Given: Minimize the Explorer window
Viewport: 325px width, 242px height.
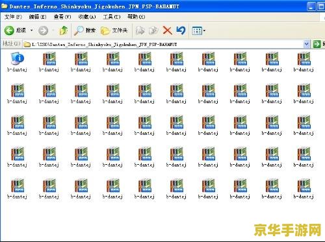Looking at the screenshot, I should coord(311,6).
